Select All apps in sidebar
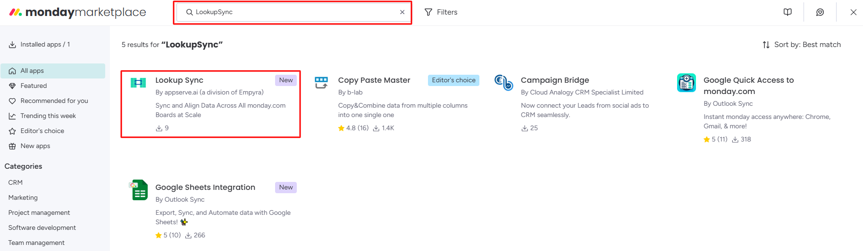863x251 pixels. (x=53, y=71)
